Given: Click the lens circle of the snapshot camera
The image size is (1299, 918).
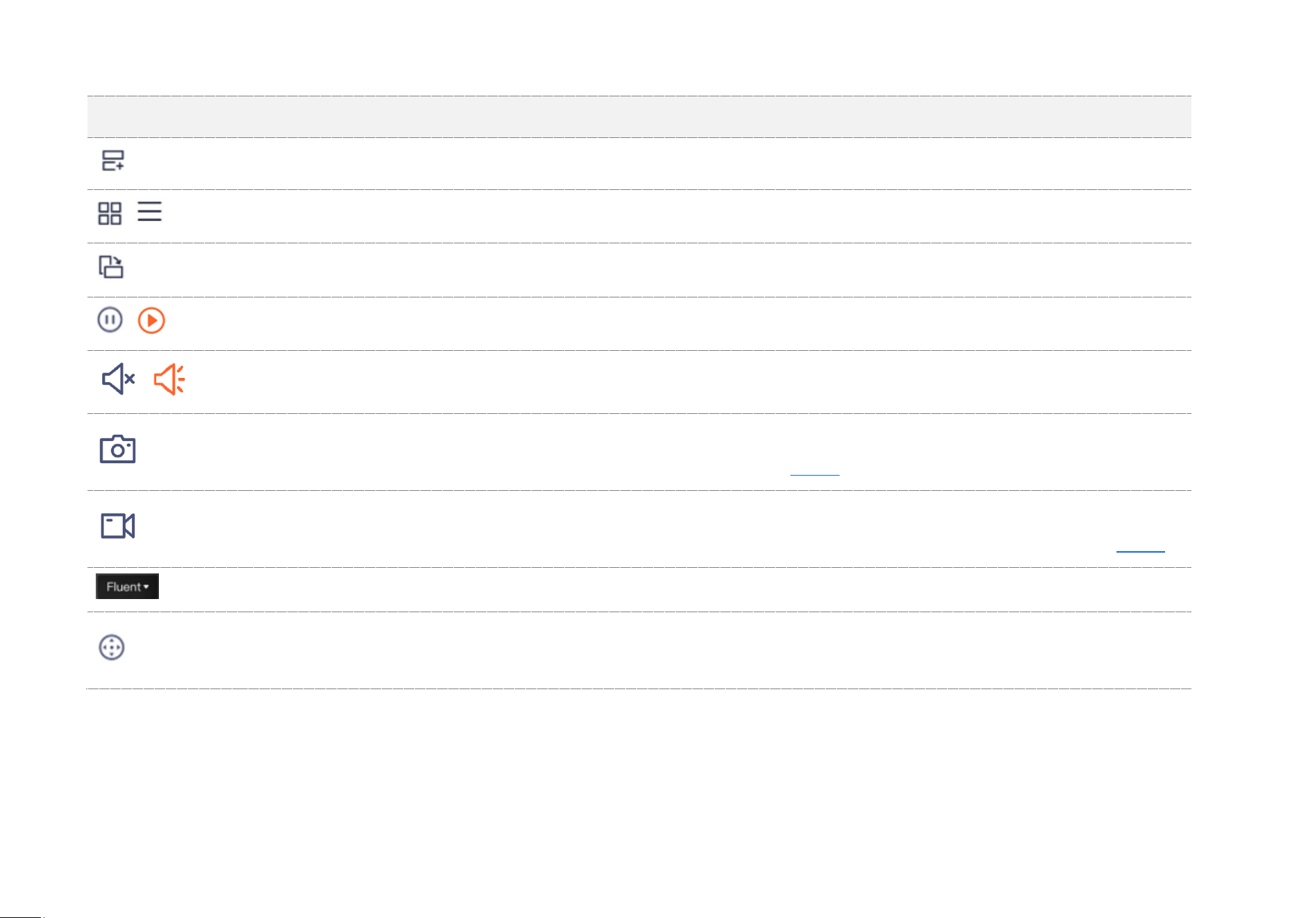Looking at the screenshot, I should pyautogui.click(x=117, y=451).
